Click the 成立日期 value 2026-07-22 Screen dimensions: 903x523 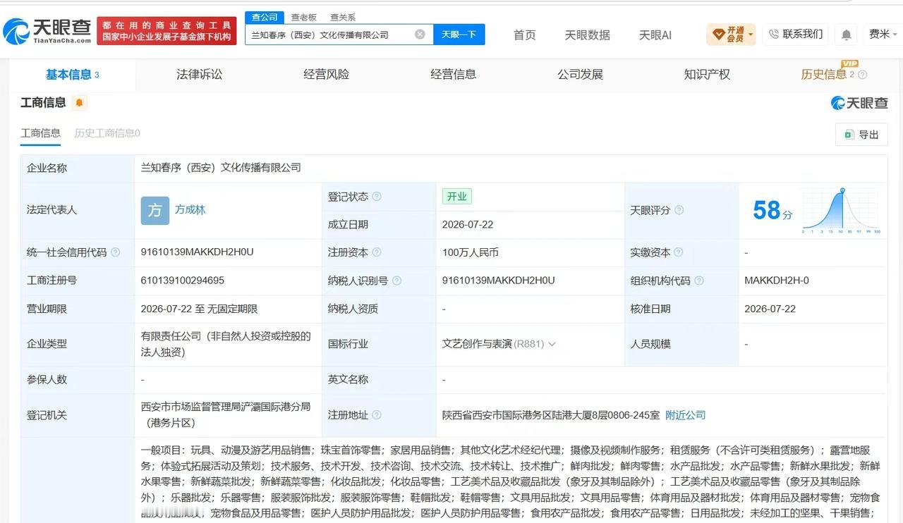point(468,224)
